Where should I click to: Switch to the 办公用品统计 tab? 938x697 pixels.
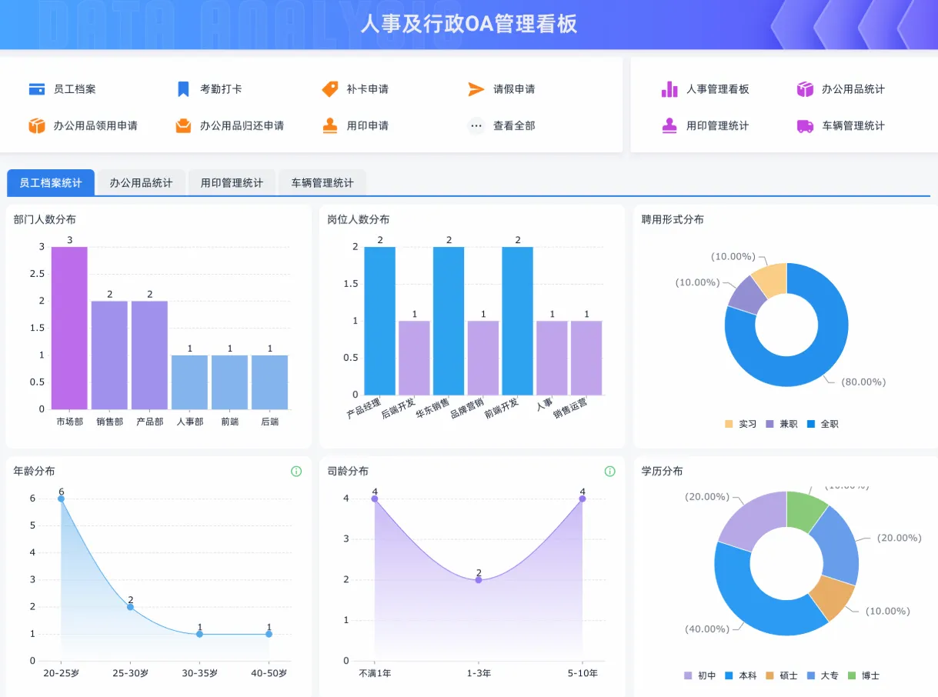click(141, 183)
